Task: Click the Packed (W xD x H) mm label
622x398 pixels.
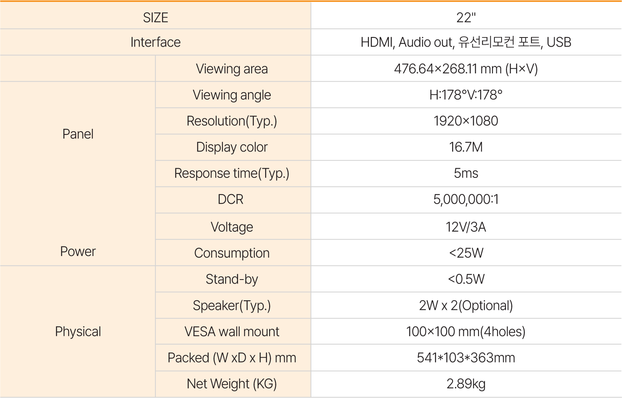Action: 233,358
